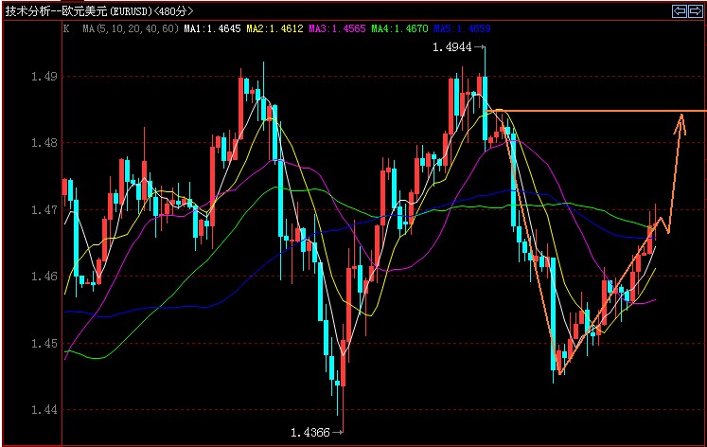Image resolution: width=707 pixels, height=447 pixels.
Task: Click the 1.49 price axis label
Action: point(44,76)
